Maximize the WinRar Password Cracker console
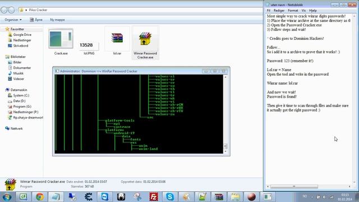This screenshot has width=359, height=202. coord(214,71)
